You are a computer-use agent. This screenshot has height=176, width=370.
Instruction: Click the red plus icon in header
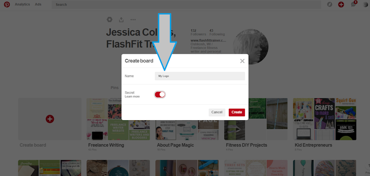point(341,4)
